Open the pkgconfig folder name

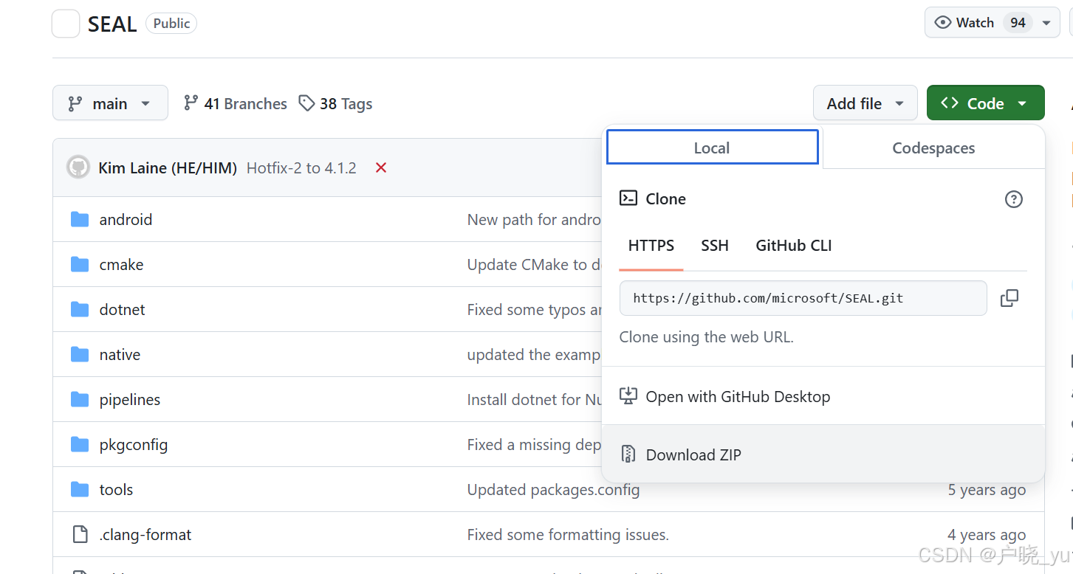point(134,445)
